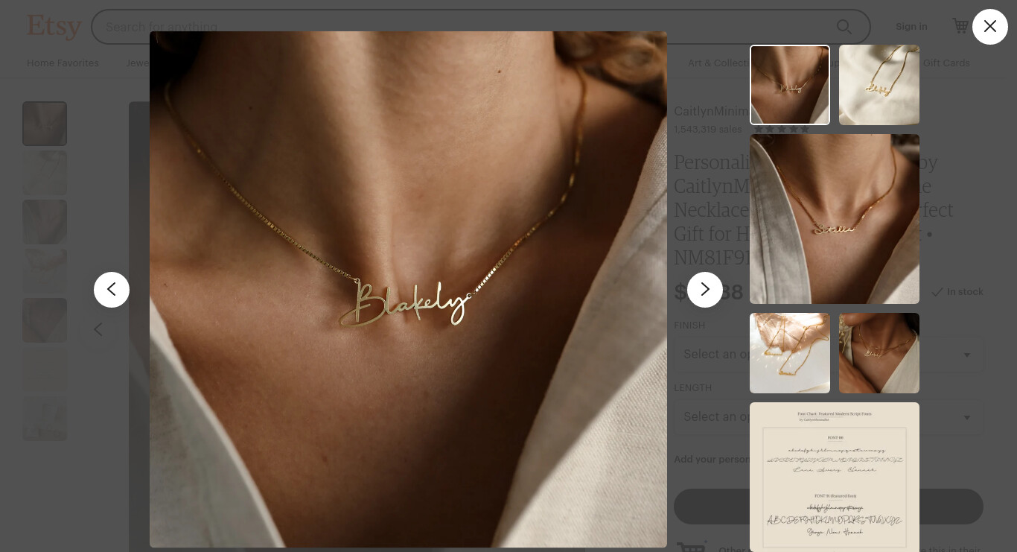Click the left-strip previous image chevron
The height and width of the screenshot is (552, 1017).
(x=98, y=329)
